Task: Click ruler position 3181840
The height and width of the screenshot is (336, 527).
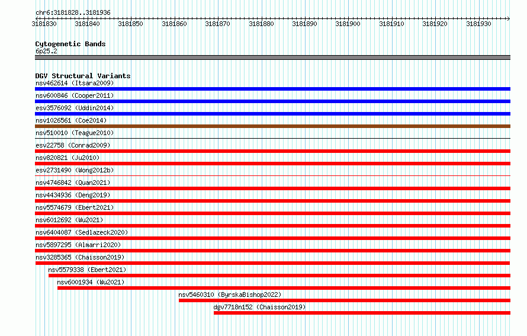Action: 88,24
